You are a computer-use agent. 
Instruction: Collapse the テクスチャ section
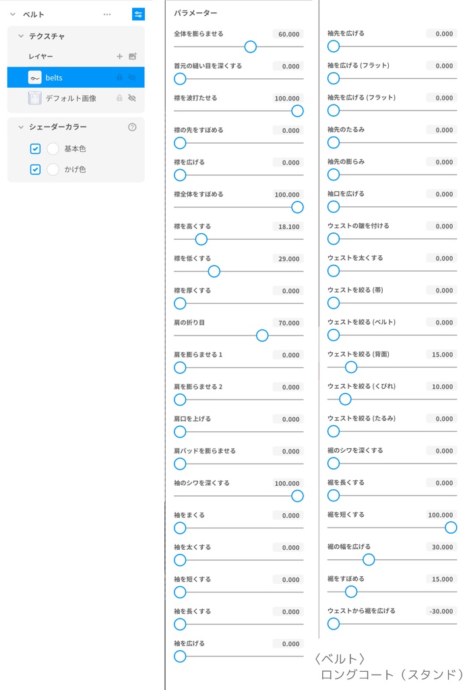(x=19, y=36)
